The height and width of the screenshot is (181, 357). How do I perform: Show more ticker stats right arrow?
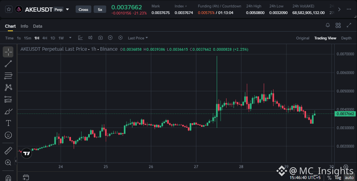click(x=339, y=9)
